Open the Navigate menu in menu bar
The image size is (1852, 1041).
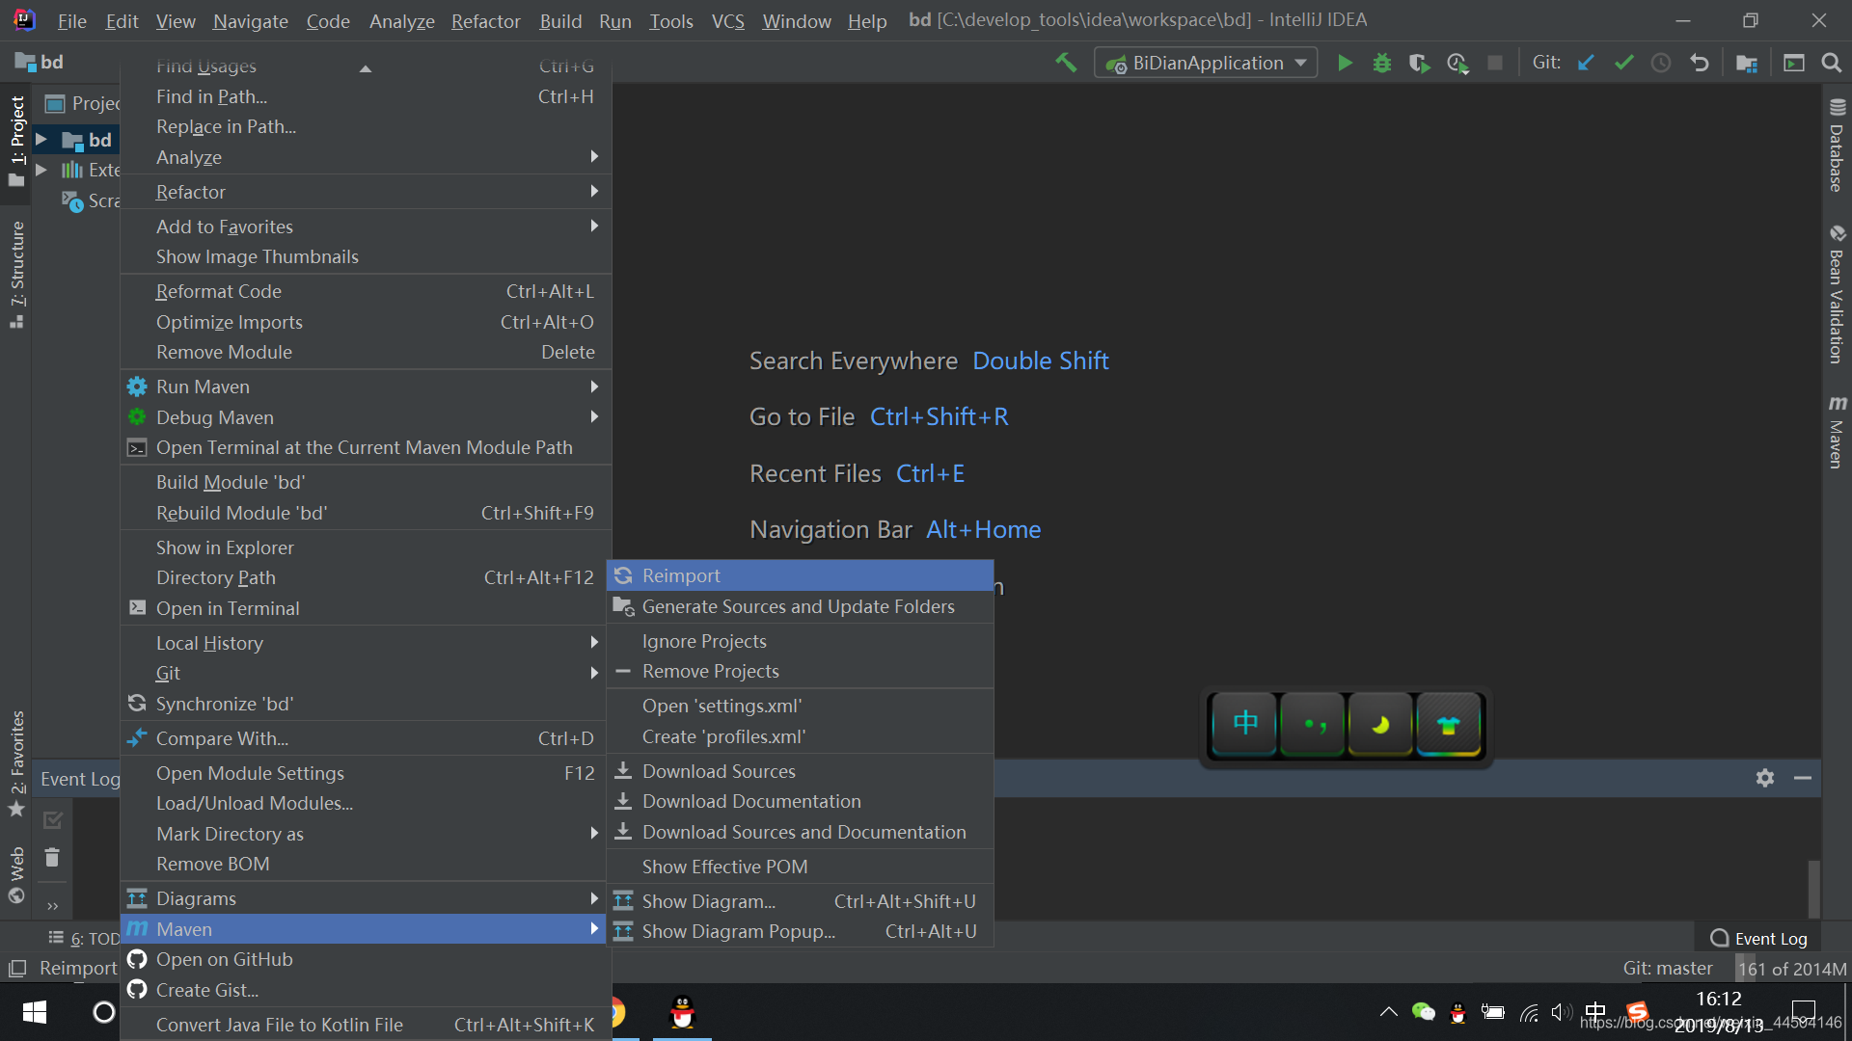click(x=251, y=20)
